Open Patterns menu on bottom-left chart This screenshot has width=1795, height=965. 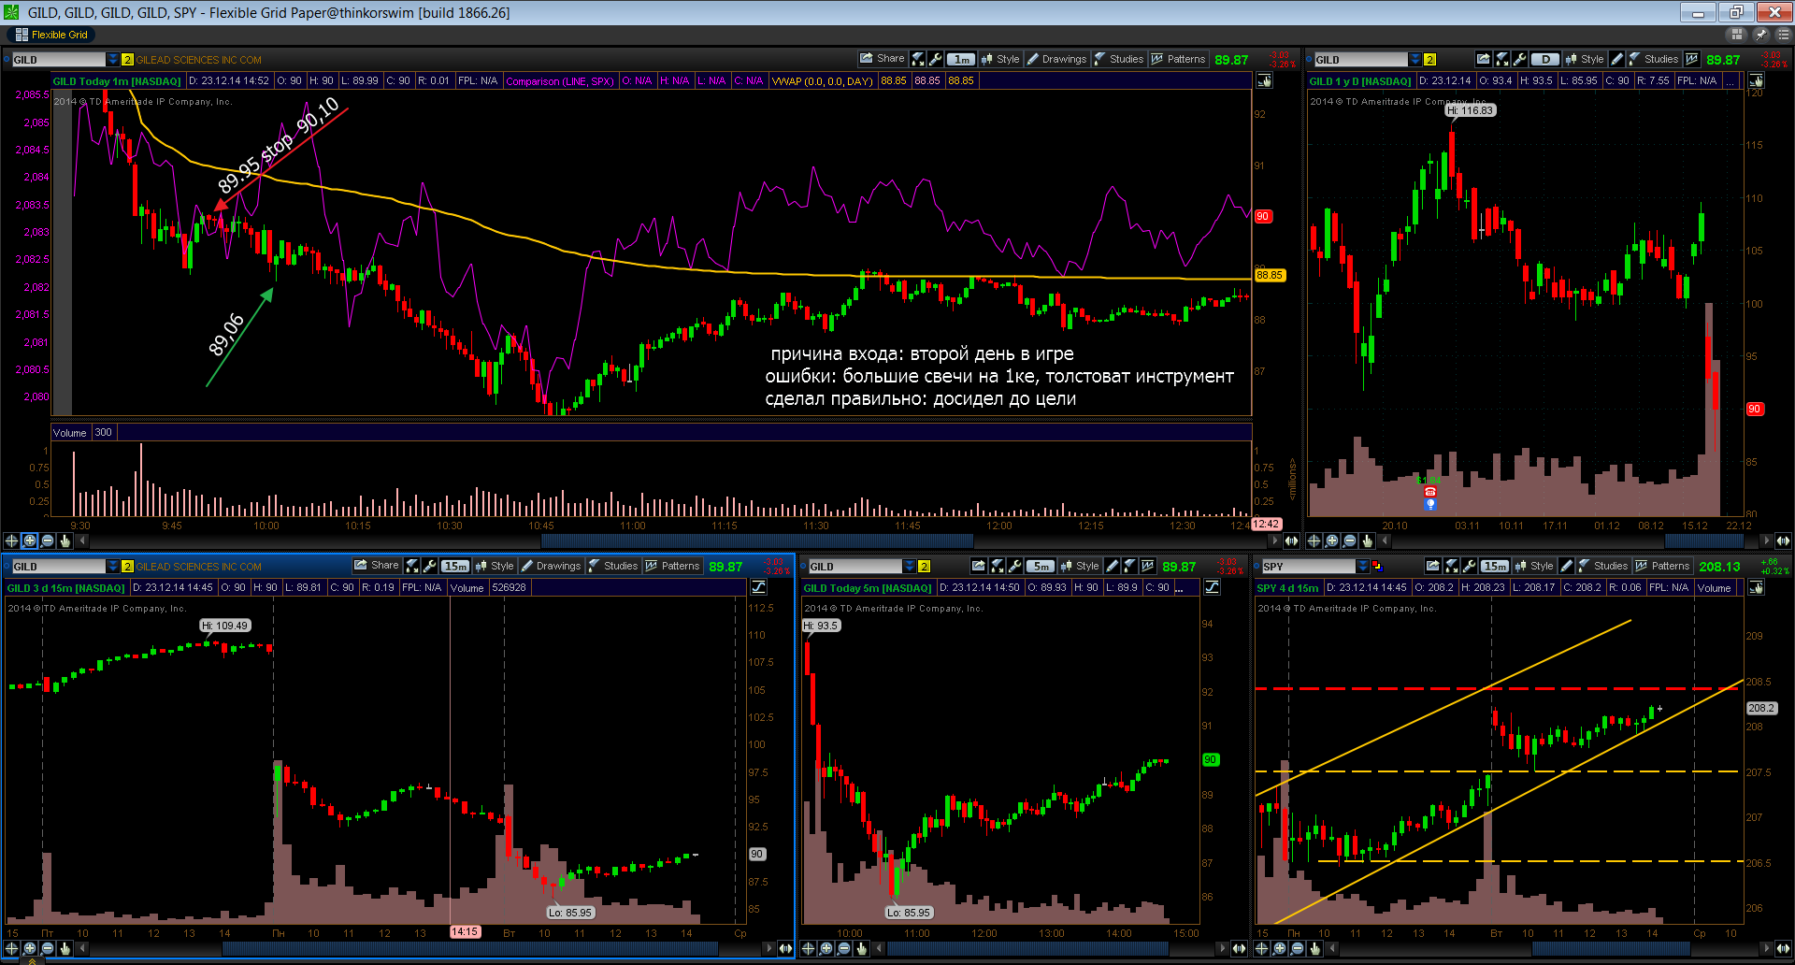[672, 566]
